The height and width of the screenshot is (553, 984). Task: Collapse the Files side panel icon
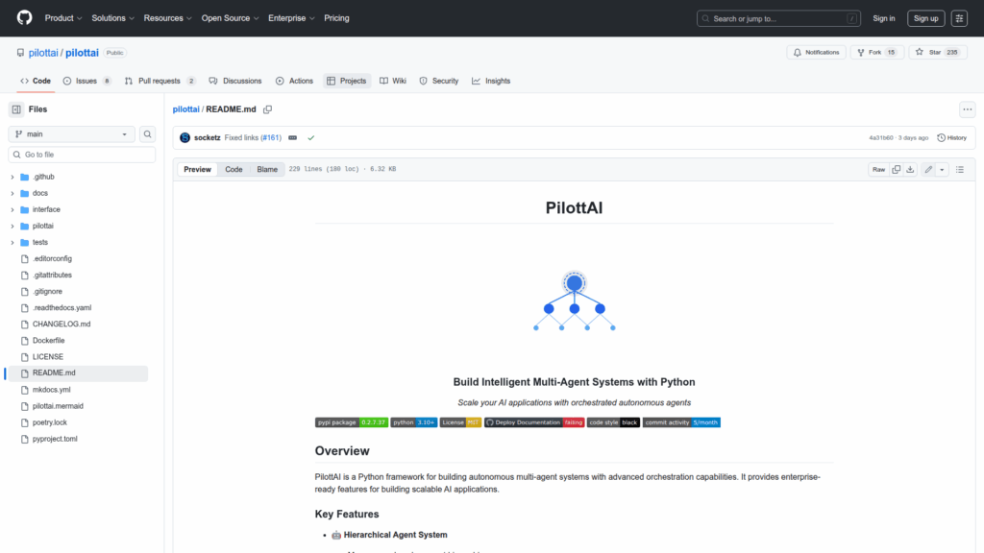[16, 109]
